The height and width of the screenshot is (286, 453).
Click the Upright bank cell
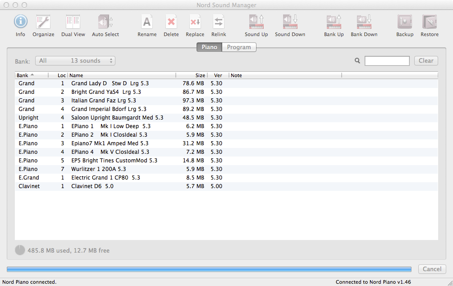pos(28,118)
